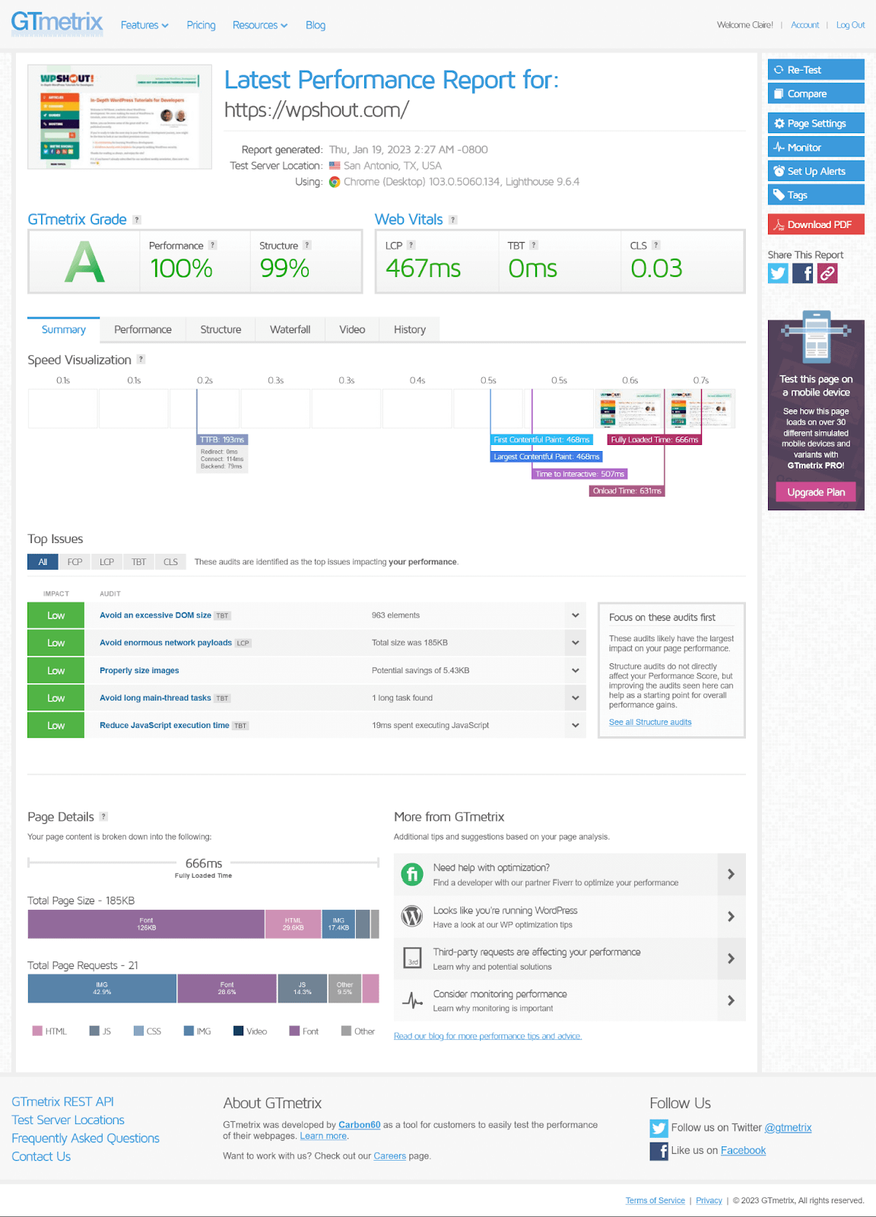Click help icon next to Page Details
This screenshot has height=1217, width=876.
click(x=103, y=816)
